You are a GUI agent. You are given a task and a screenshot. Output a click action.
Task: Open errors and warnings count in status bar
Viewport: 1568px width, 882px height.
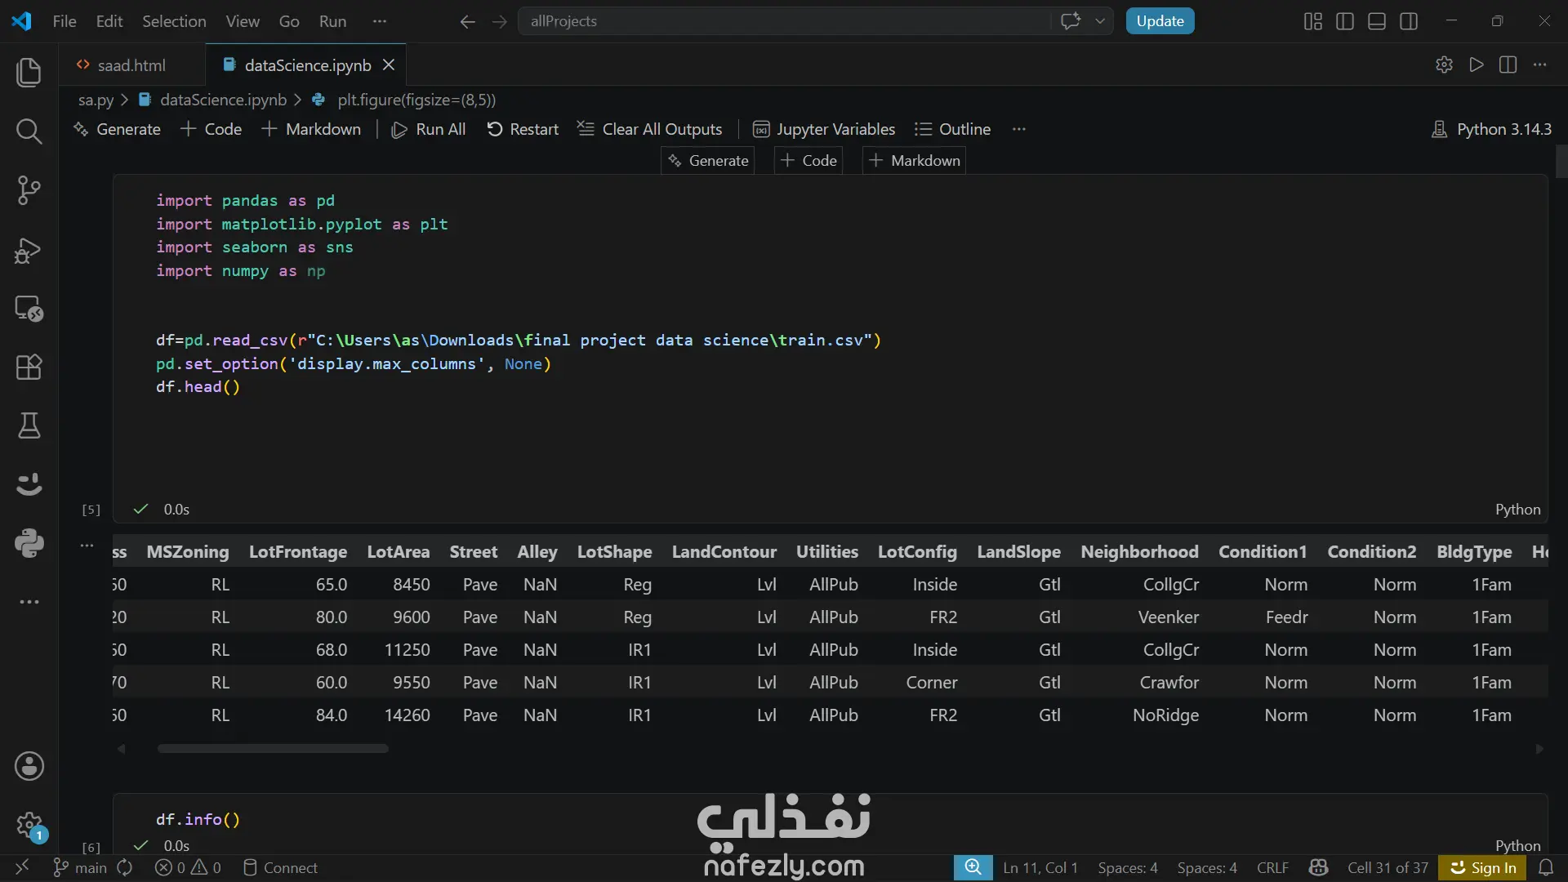188,867
